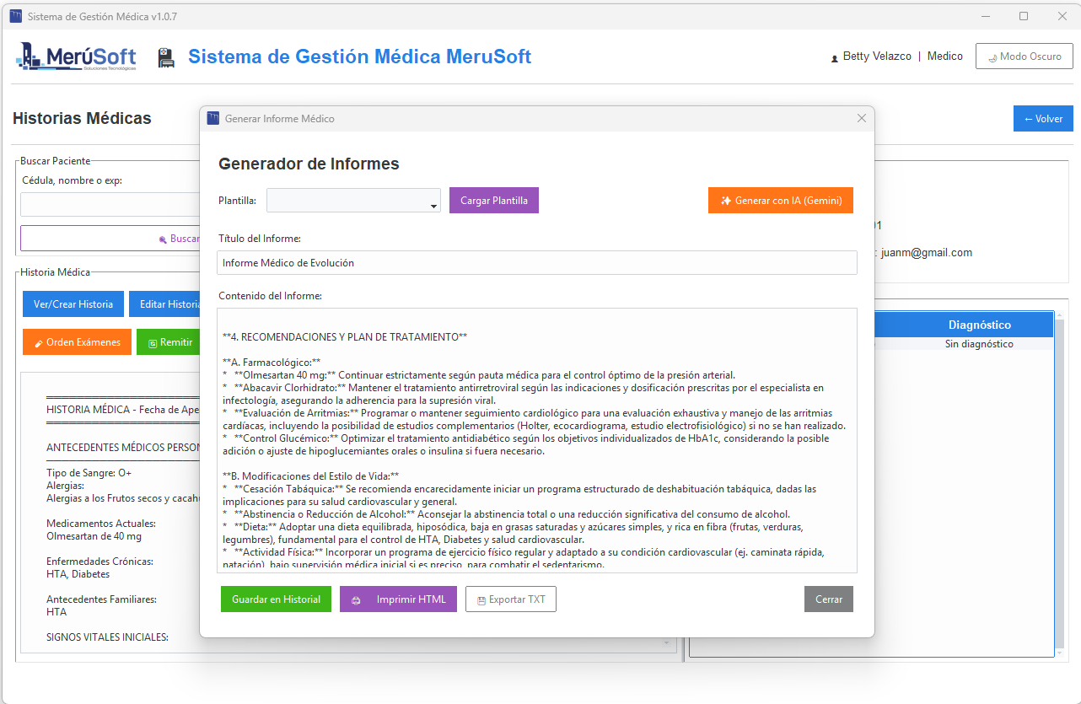Click the MerúSoft logo in header
The height and width of the screenshot is (704, 1081).
[x=76, y=57]
